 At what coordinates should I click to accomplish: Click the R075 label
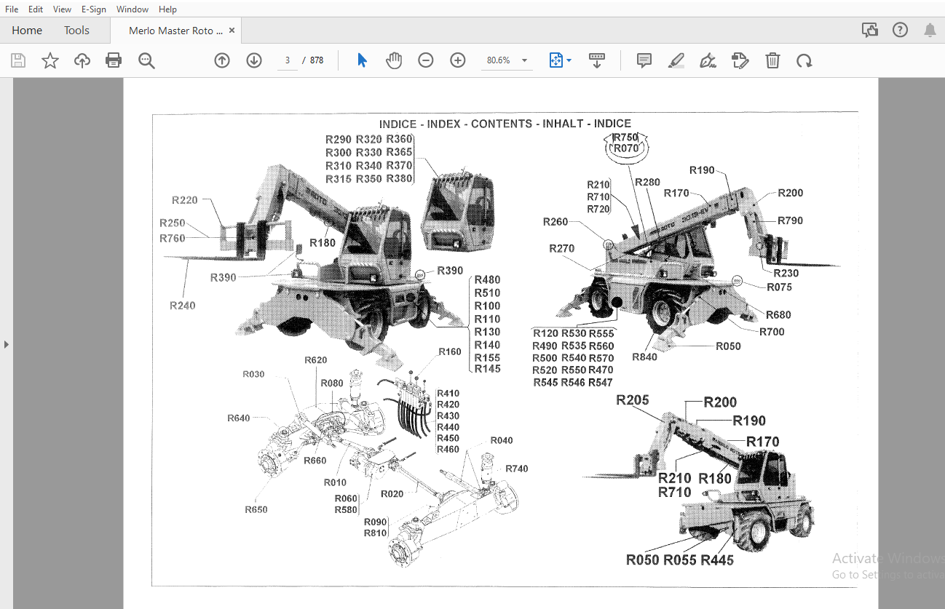[779, 287]
